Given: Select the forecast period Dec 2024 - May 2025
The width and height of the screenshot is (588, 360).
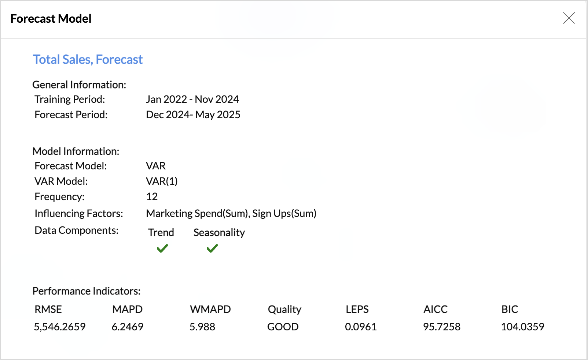Looking at the screenshot, I should click(193, 115).
